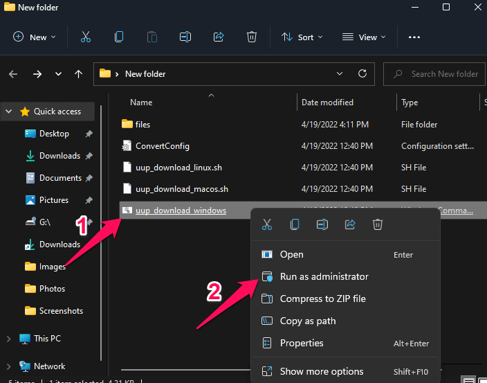
Task: Refresh the current folder view
Action: coord(362,73)
